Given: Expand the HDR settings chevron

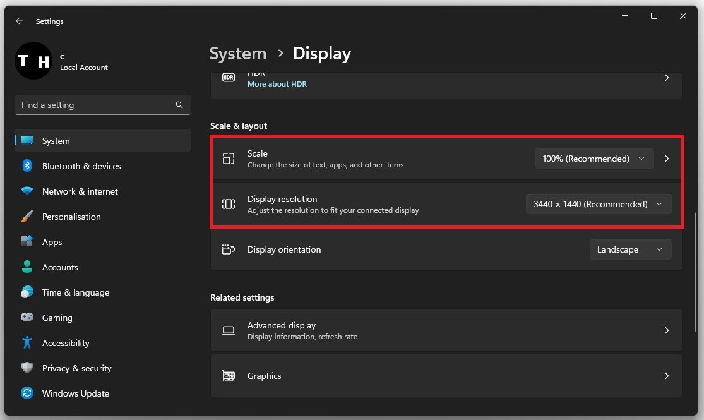Looking at the screenshot, I should (667, 78).
